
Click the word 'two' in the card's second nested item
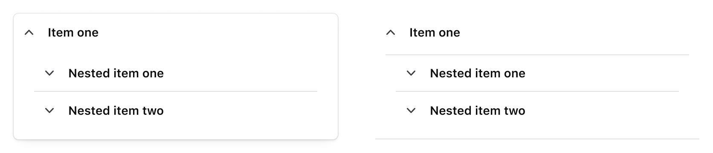pyautogui.click(x=152, y=111)
